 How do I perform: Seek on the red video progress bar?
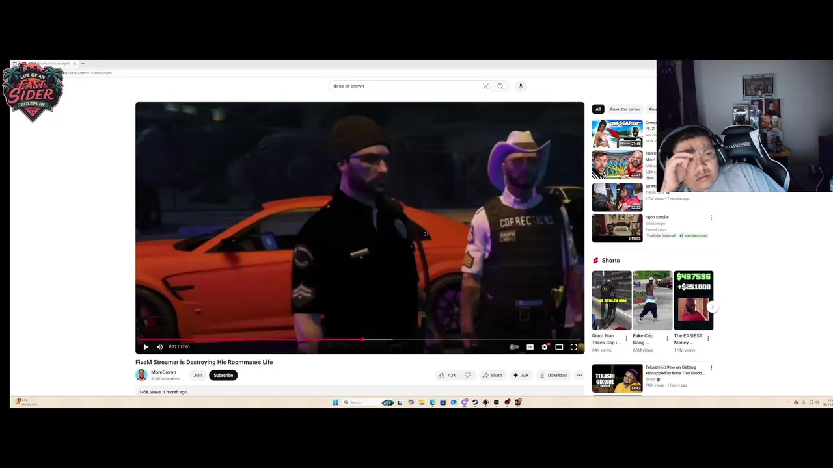[360, 339]
